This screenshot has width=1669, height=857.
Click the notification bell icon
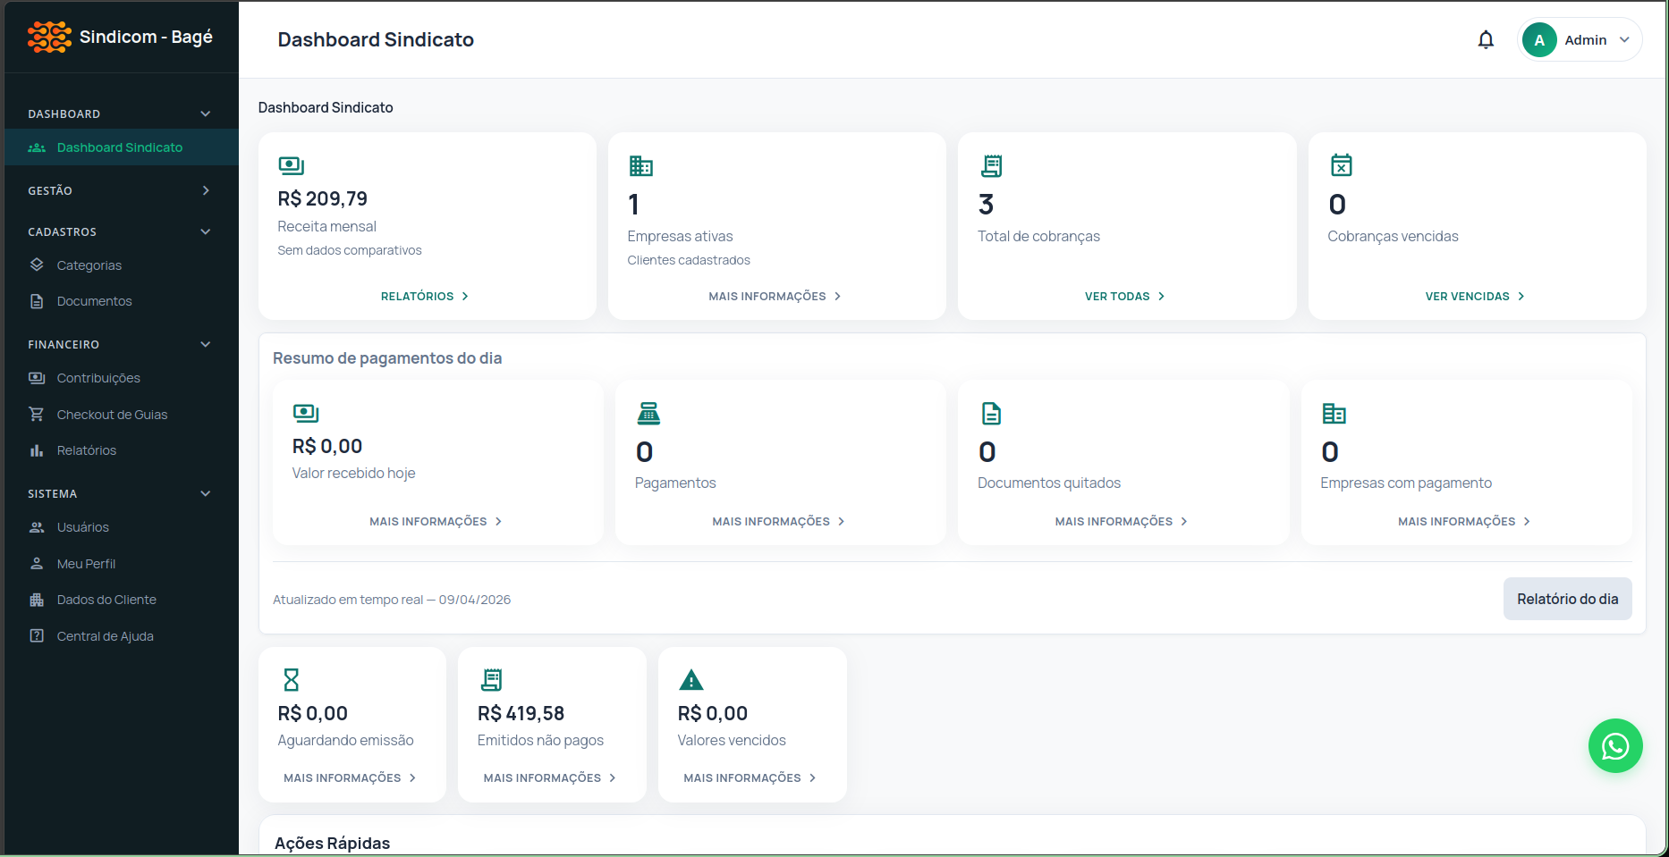point(1486,39)
